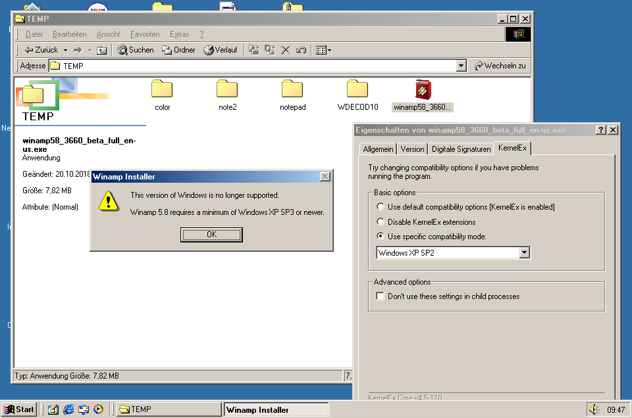Select the KernelEx tab
The height and width of the screenshot is (418, 632).
click(x=512, y=148)
